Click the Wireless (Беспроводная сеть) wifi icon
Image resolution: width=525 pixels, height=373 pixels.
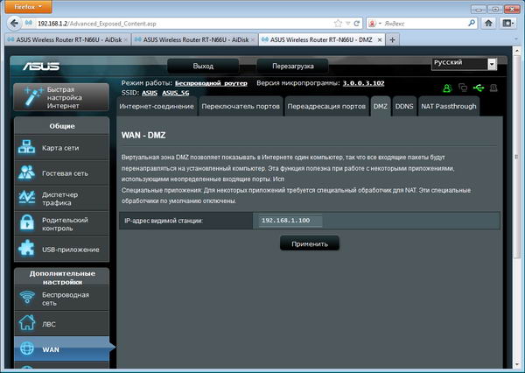[27, 298]
